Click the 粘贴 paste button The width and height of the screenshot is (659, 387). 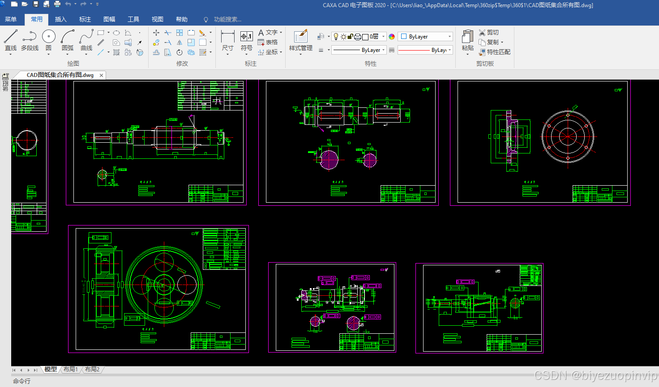pos(467,40)
